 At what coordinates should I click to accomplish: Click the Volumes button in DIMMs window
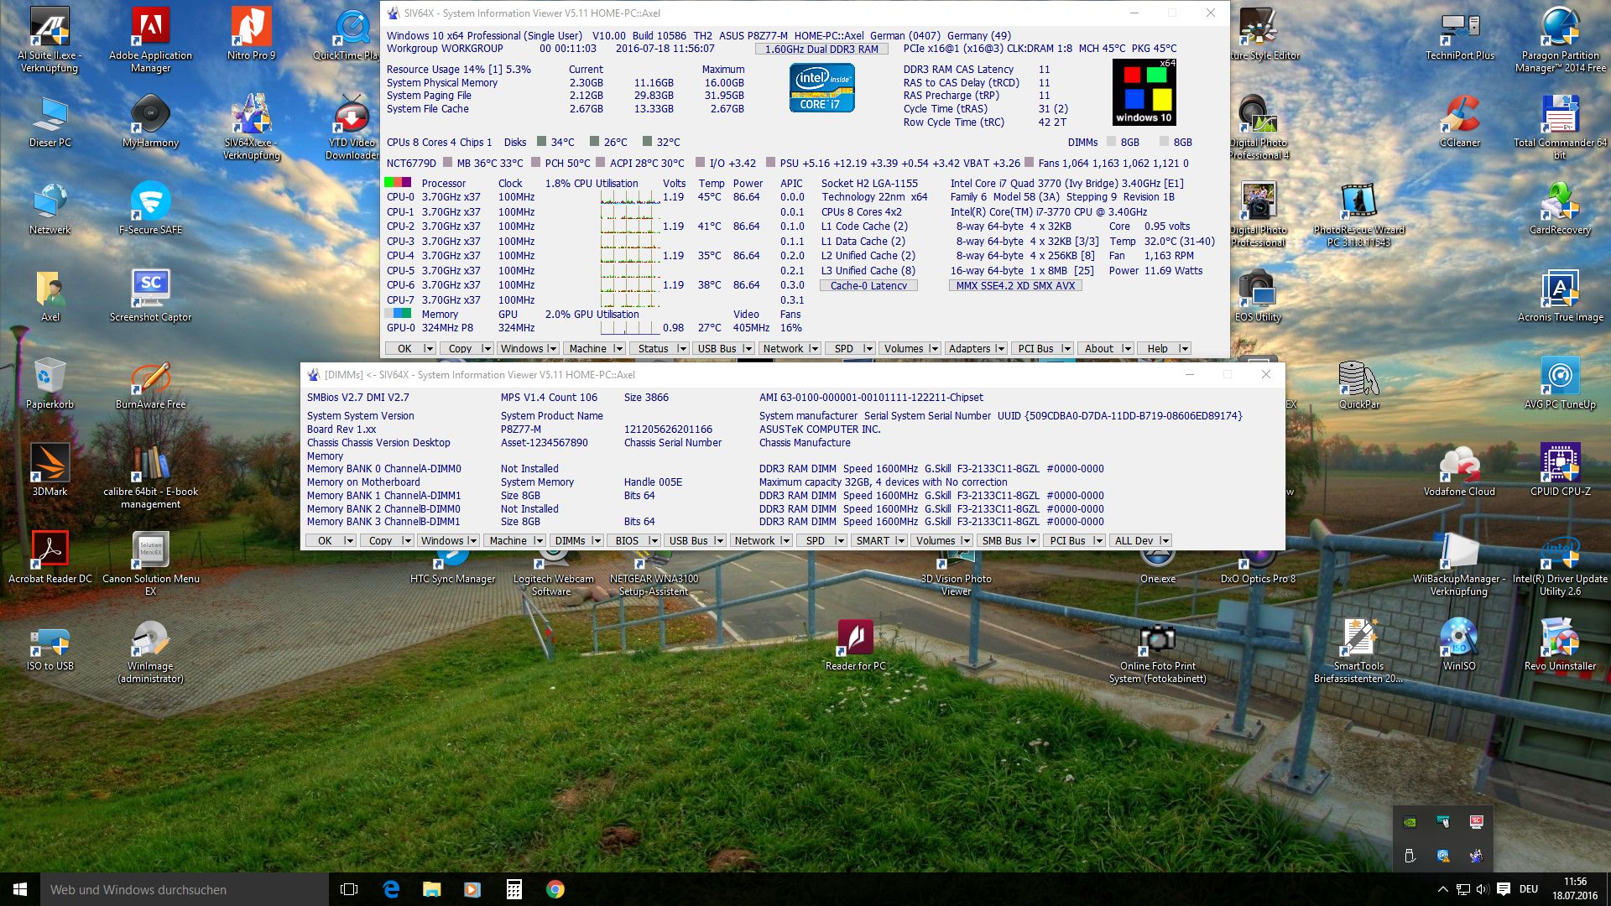(935, 541)
